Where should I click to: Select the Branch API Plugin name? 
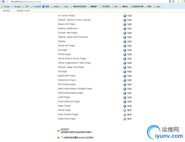click(67, 24)
